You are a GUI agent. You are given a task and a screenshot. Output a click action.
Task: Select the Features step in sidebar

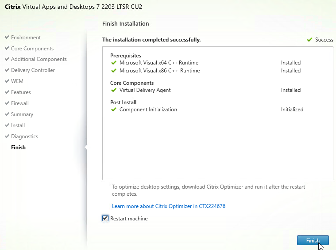[x=21, y=92]
